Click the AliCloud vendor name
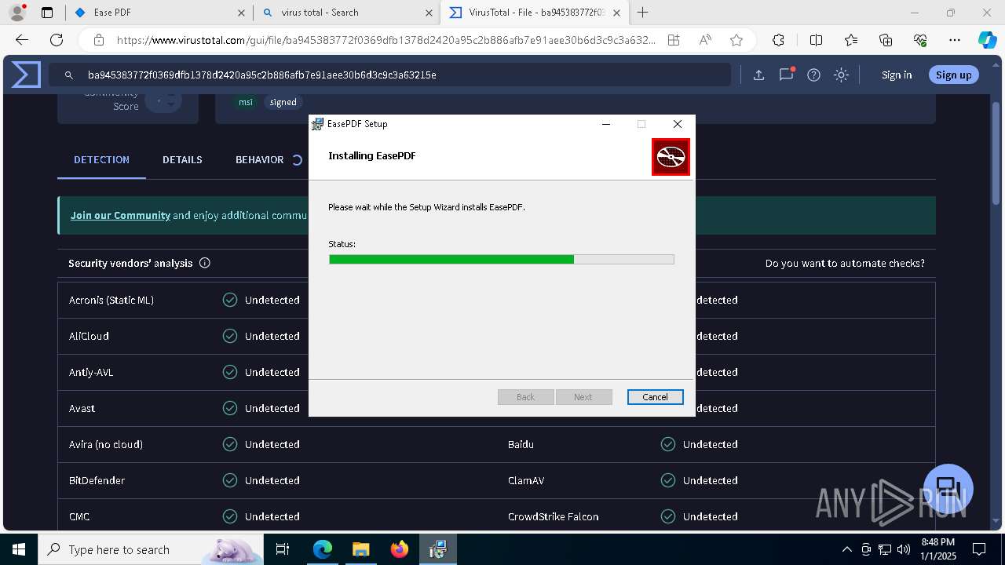The height and width of the screenshot is (565, 1005). (x=89, y=336)
